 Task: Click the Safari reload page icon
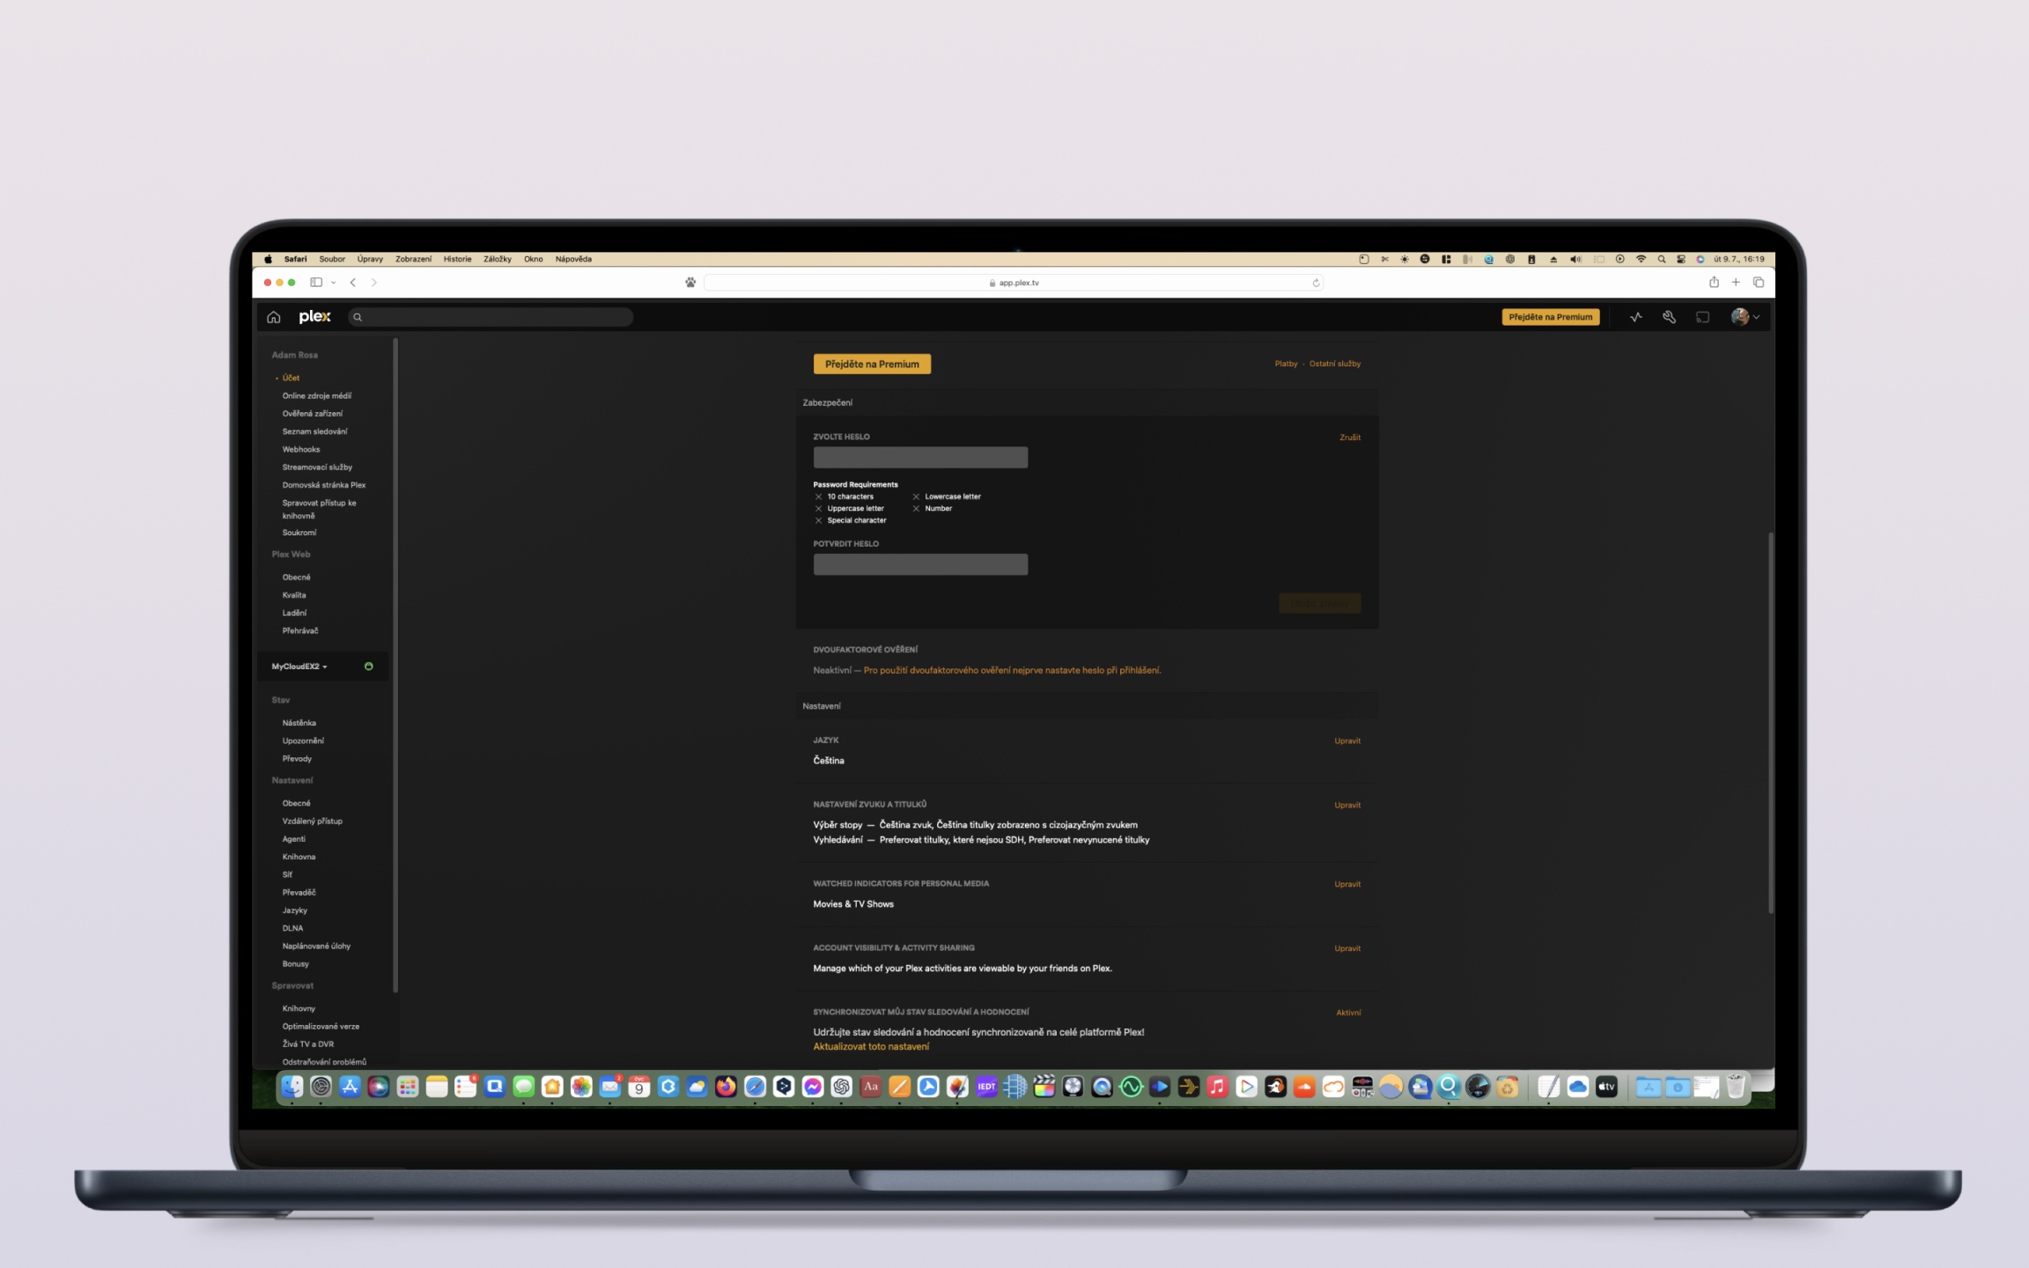tap(1316, 283)
